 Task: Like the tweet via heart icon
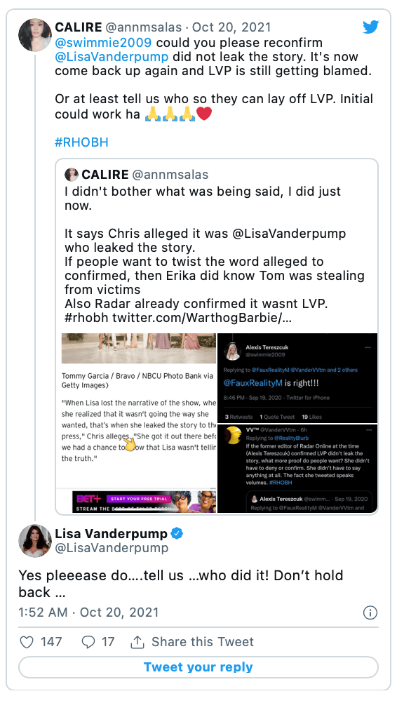27,642
